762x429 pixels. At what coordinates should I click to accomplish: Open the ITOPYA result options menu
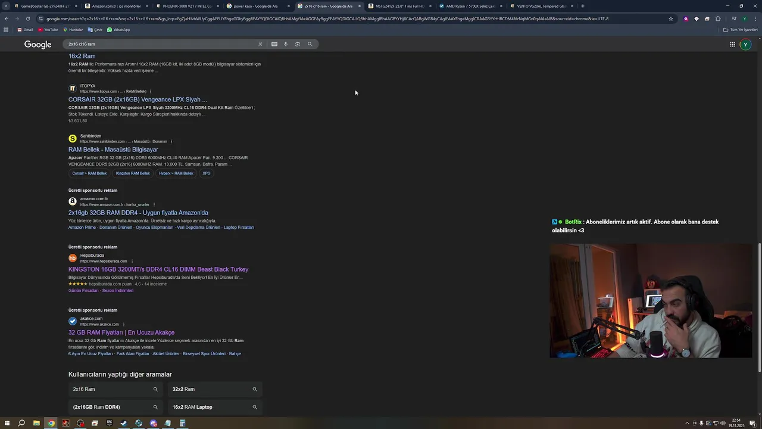151,91
